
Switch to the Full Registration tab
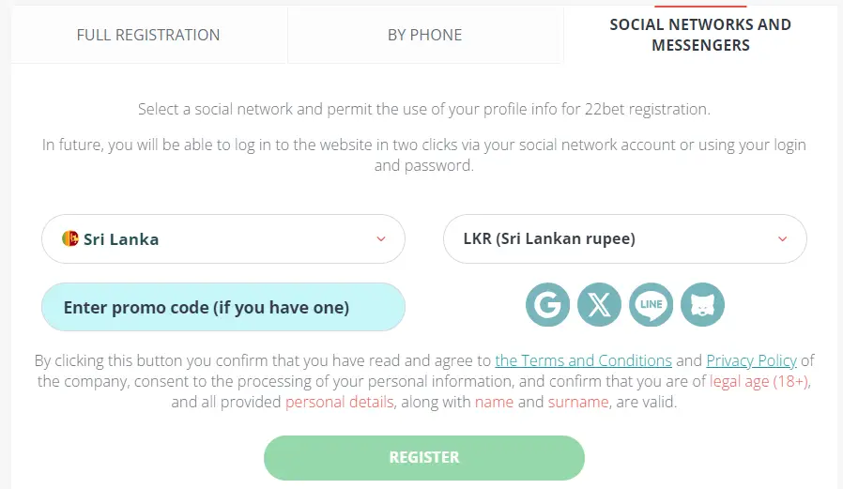point(148,35)
